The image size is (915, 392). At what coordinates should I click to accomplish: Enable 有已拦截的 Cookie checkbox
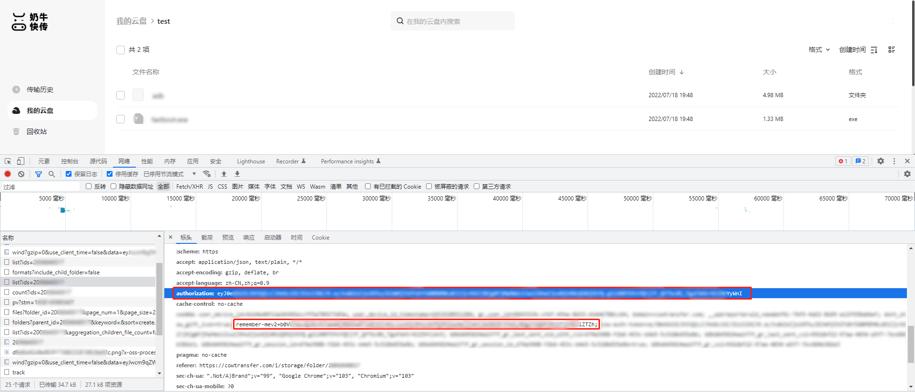(x=368, y=186)
